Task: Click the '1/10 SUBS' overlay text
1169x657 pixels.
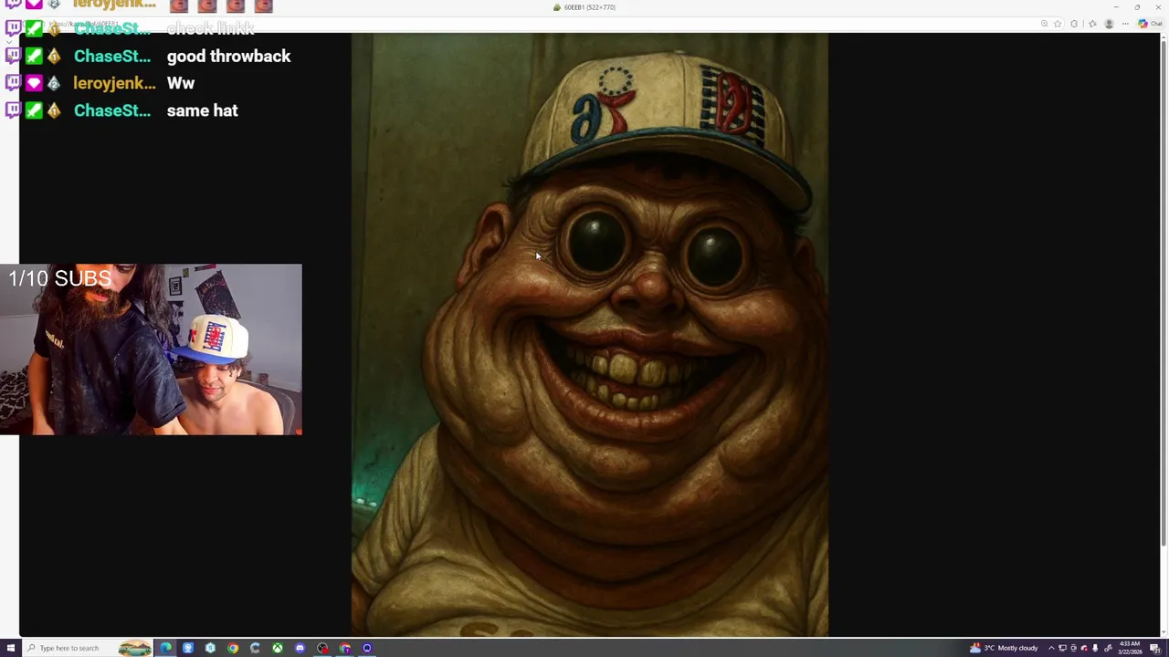Action: (x=60, y=278)
